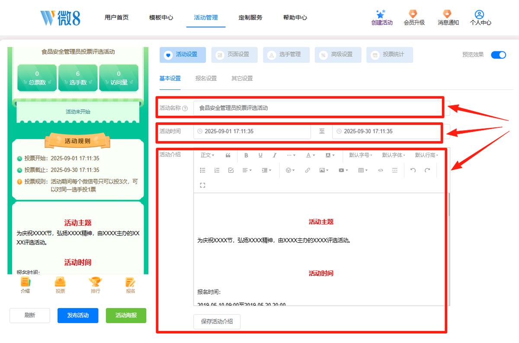Insert a code block in the editor
Screen dimensions: 519x343
tap(381, 170)
